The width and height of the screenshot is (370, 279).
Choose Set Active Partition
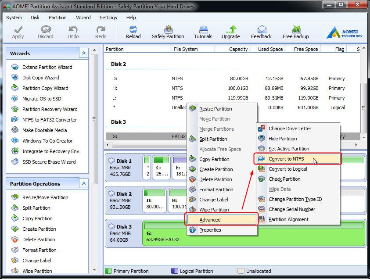coord(298,149)
